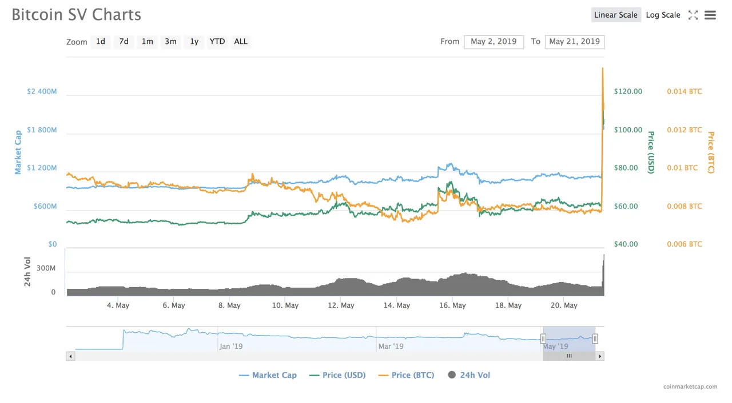Click the 300M volume axis label
Screen dimensions: 732x403
[46, 268]
